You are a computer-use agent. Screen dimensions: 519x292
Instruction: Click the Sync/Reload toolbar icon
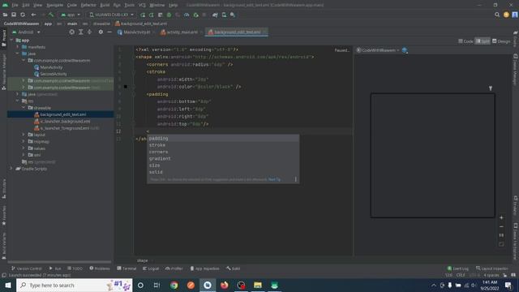pos(23,15)
